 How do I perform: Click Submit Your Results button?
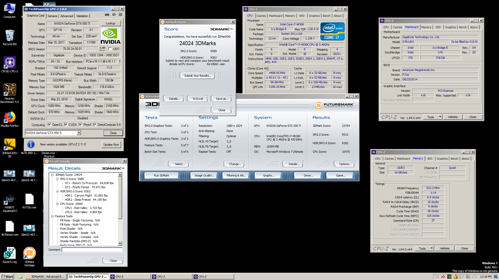[x=198, y=76]
